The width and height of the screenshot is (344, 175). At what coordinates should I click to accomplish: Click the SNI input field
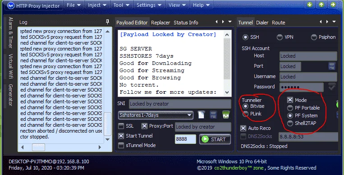(180, 104)
